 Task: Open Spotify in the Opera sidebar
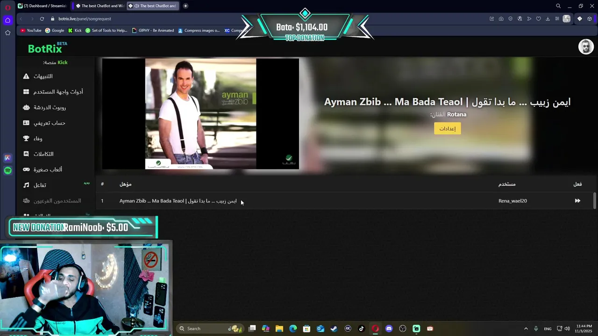coord(7,171)
